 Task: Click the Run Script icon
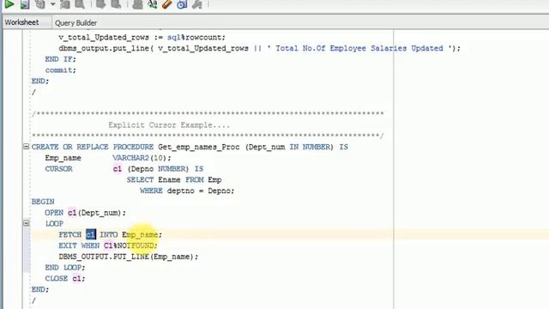coord(25,3)
